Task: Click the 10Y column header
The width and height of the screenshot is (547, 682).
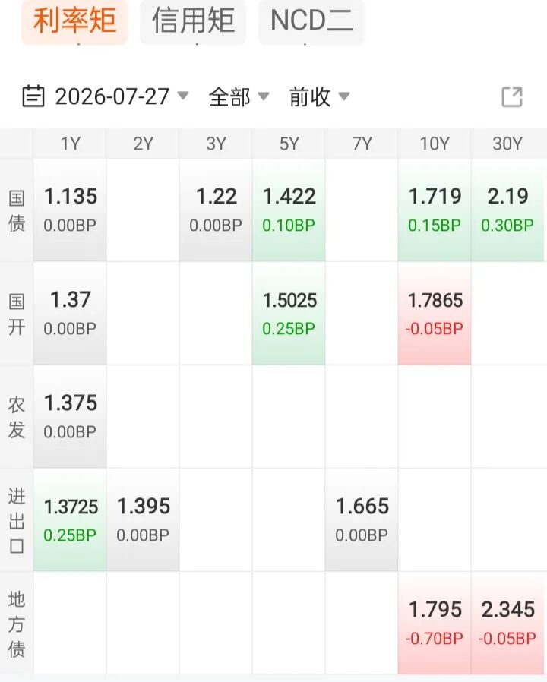Action: [x=435, y=144]
